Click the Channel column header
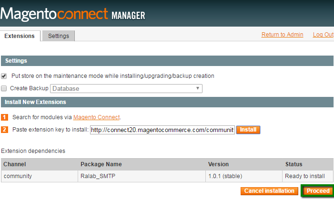The width and height of the screenshot is (334, 199). pos(14,164)
